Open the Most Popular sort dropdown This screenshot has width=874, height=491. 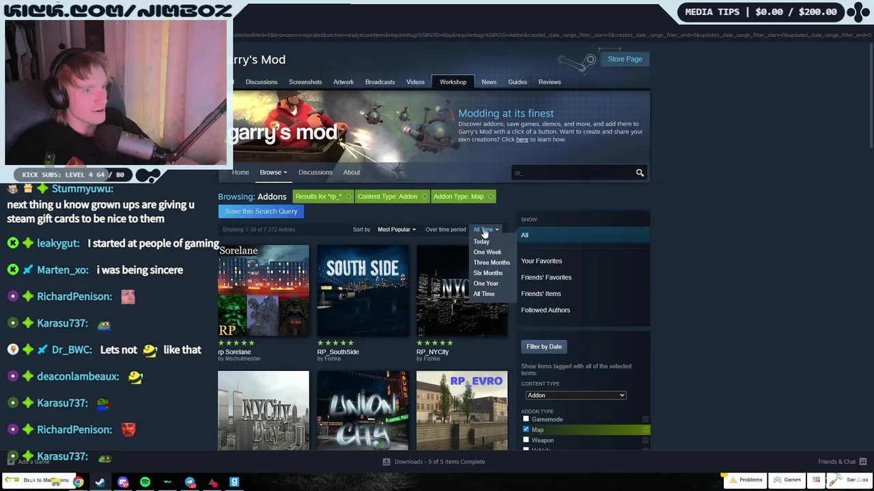pyautogui.click(x=397, y=230)
